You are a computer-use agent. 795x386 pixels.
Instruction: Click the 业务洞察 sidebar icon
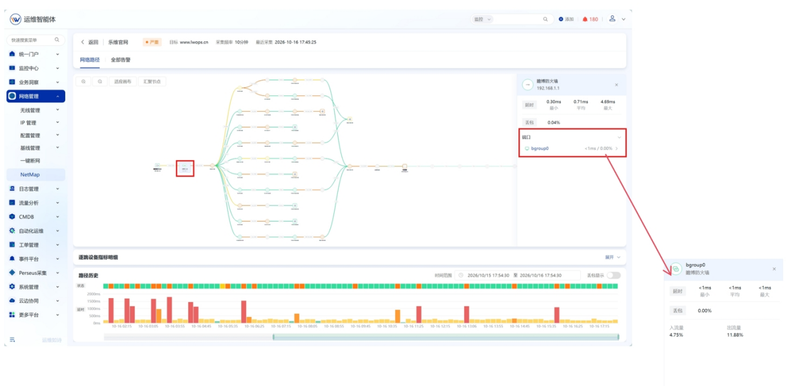(12, 82)
